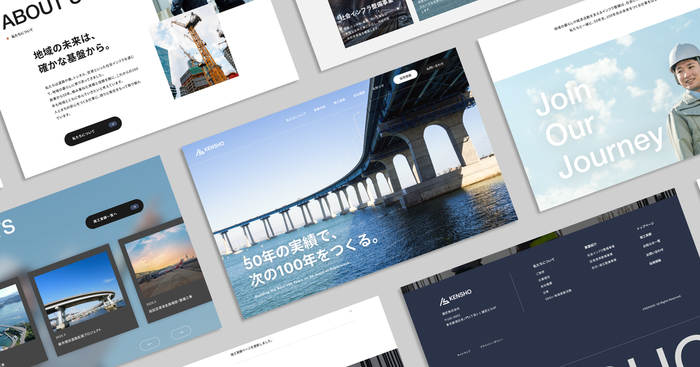Click footer link 施工実績
Image resolution: width=700 pixels, height=367 pixels.
click(646, 236)
